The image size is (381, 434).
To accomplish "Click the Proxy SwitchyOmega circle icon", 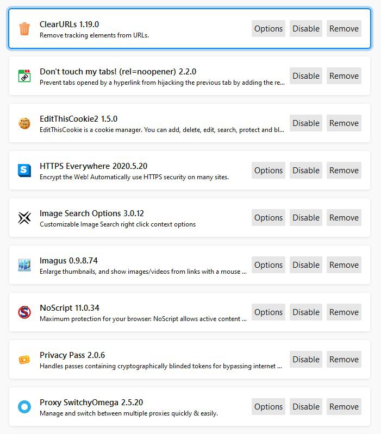I will pos(24,407).
